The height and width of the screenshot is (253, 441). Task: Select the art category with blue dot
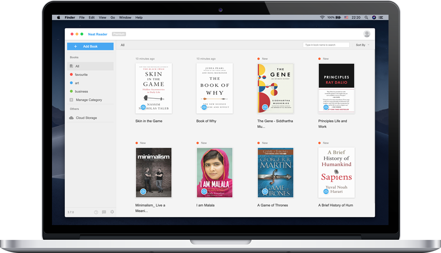[77, 83]
